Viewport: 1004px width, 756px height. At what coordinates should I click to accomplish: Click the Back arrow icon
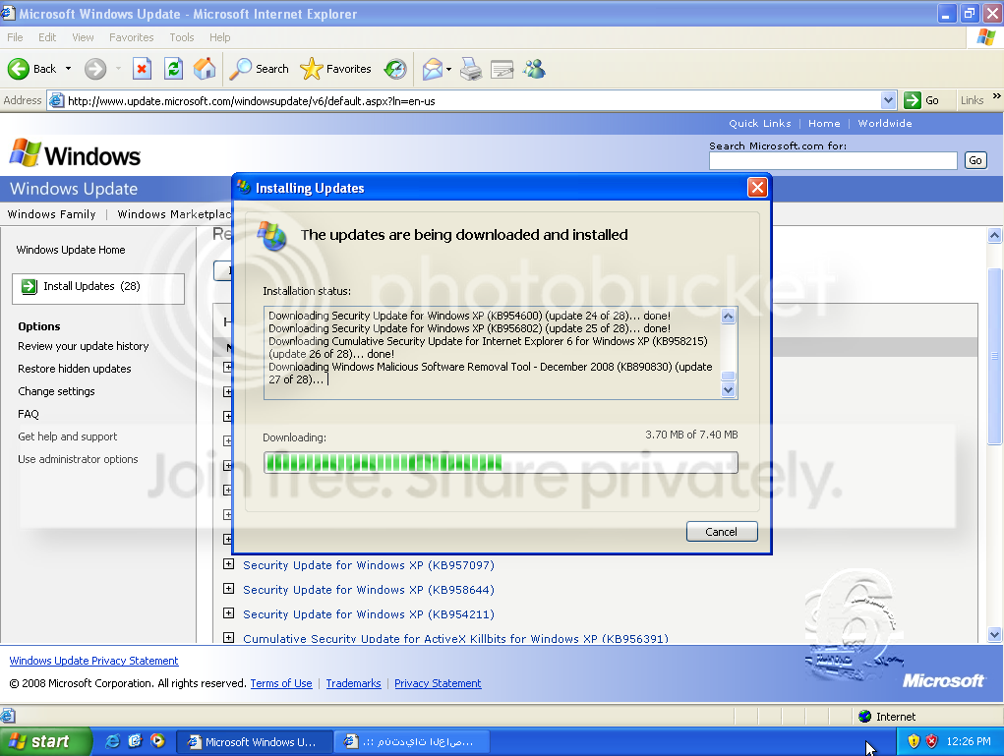19,69
